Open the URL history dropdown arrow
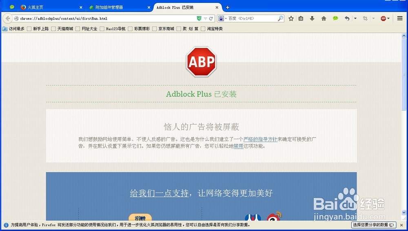This screenshot has height=231, width=408. click(x=205, y=18)
